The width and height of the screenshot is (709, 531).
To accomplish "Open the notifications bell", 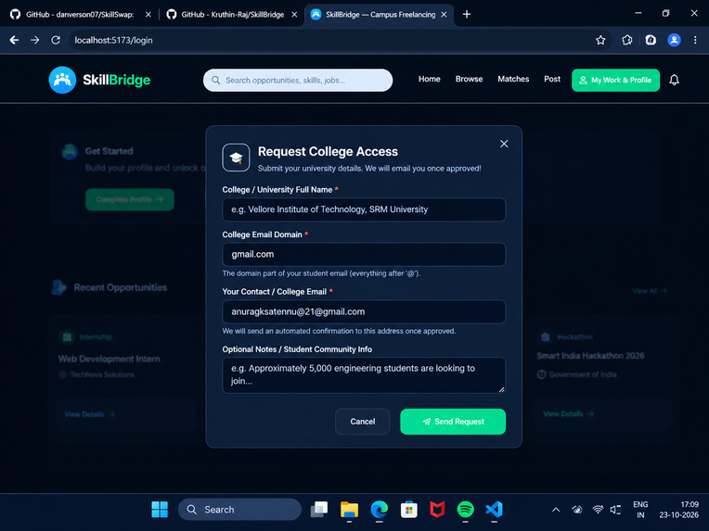I will 674,80.
